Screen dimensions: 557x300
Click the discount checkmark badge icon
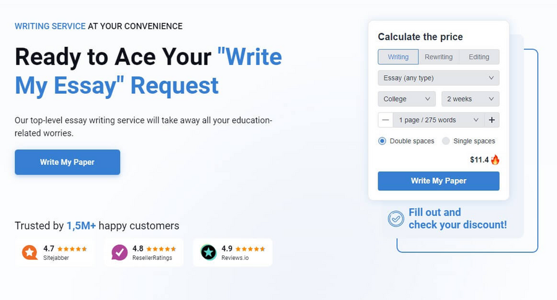point(395,219)
